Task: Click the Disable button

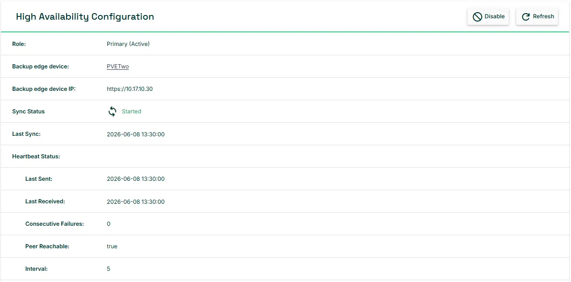Action: coord(488,16)
